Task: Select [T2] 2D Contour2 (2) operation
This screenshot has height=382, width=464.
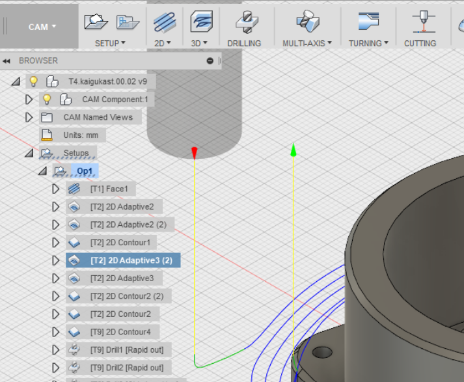Action: click(x=127, y=296)
